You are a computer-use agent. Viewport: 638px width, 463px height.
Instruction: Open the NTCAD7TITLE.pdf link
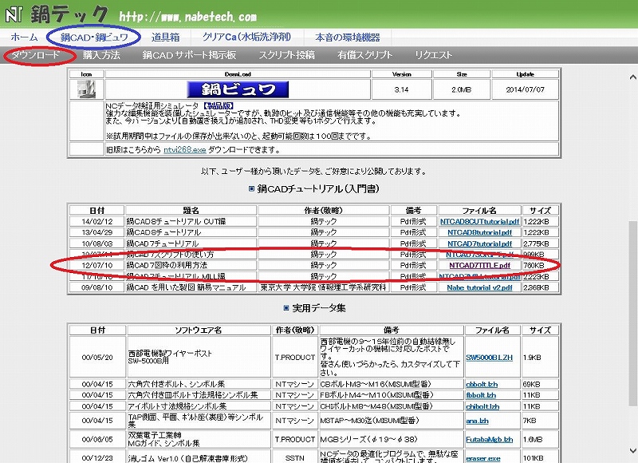pos(480,266)
